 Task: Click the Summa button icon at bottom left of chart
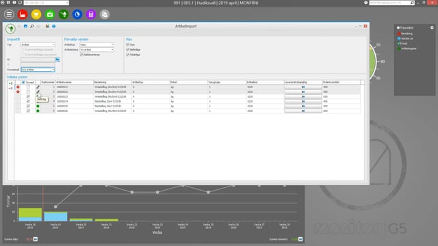[35, 239]
